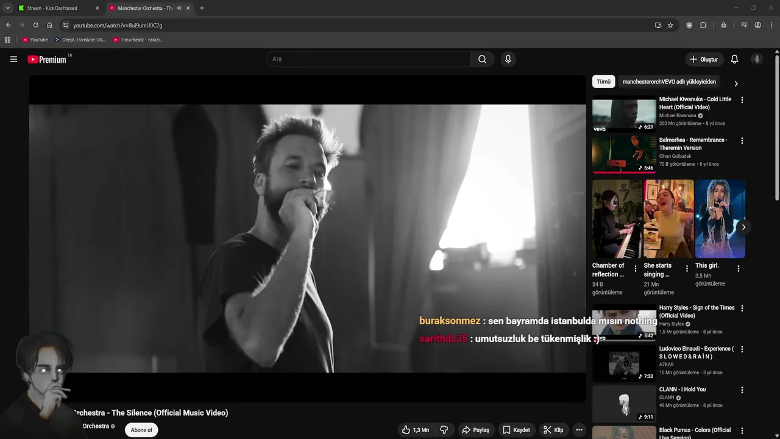The width and height of the screenshot is (780, 439).
Task: Go to browser home page
Action: [x=49, y=25]
